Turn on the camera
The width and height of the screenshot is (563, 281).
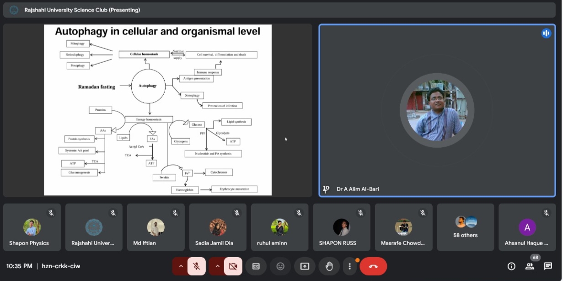tap(233, 266)
